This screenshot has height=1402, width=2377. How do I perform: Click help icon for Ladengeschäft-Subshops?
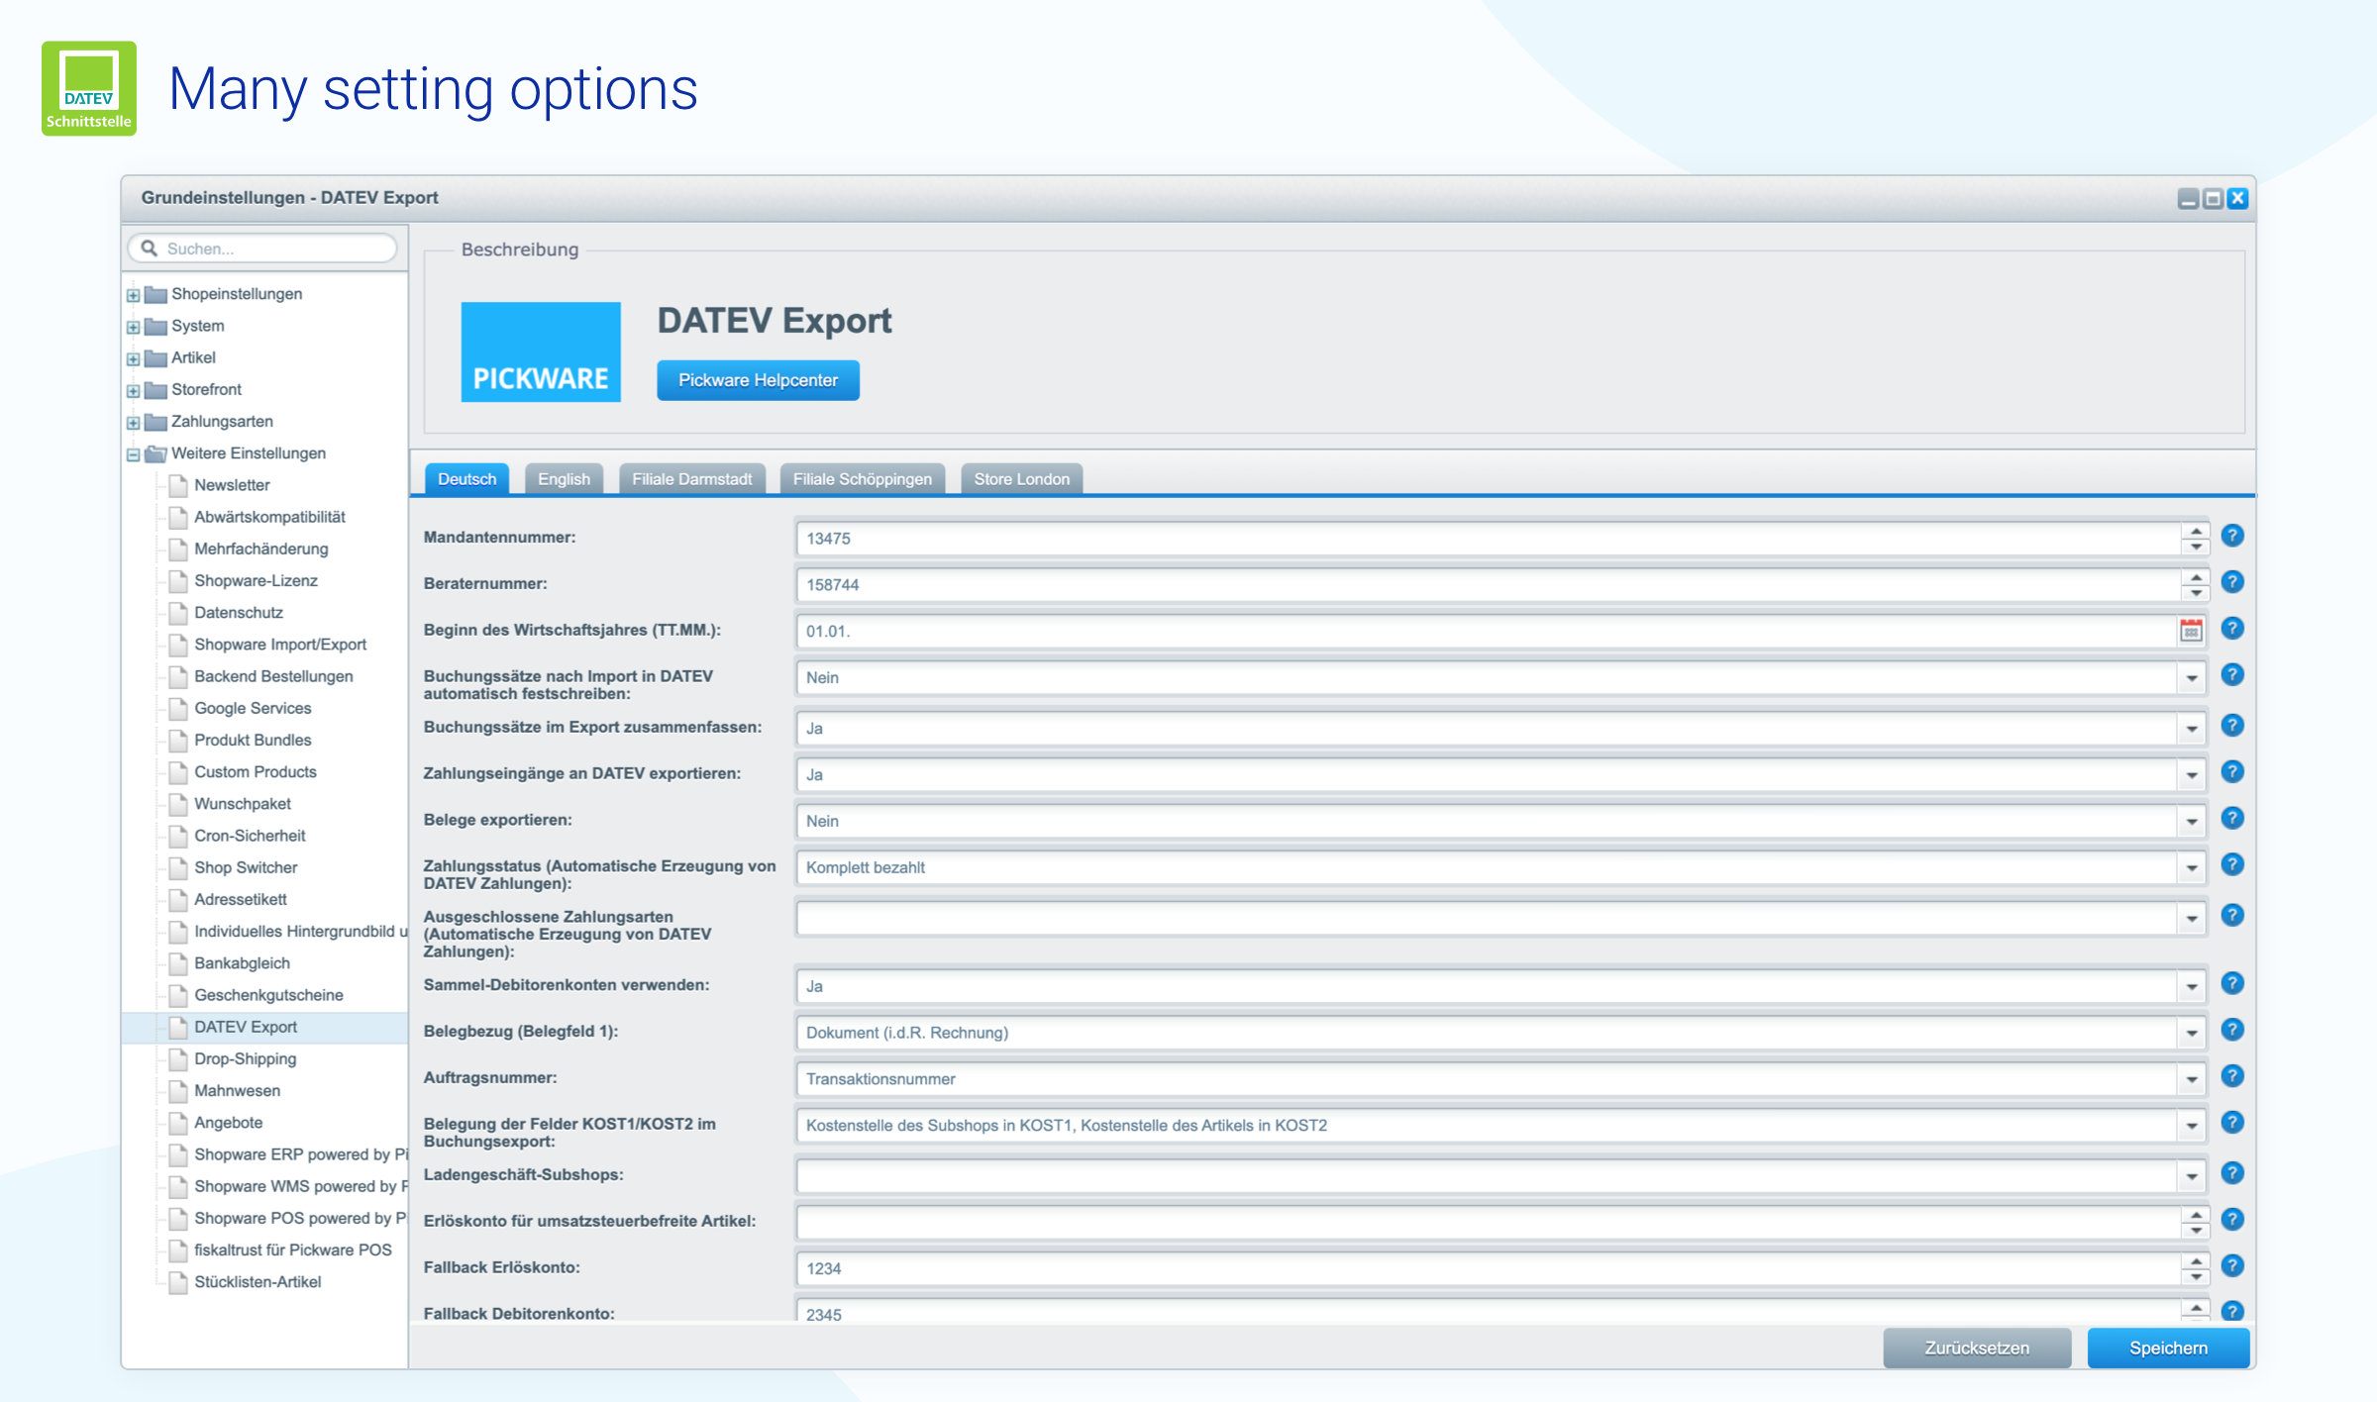(x=2231, y=1174)
